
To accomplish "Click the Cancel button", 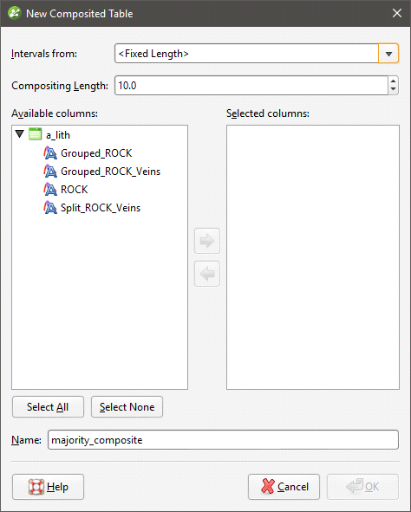I will (284, 487).
